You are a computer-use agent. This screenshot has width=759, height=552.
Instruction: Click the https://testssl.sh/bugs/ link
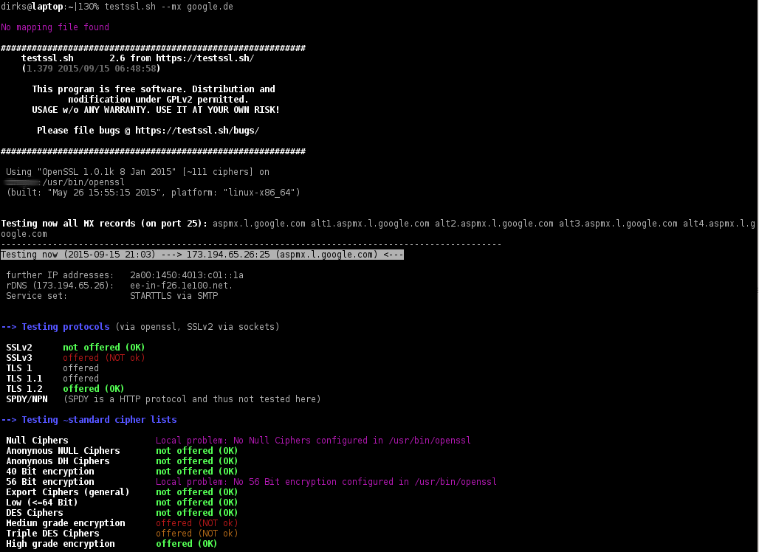pyautogui.click(x=197, y=131)
